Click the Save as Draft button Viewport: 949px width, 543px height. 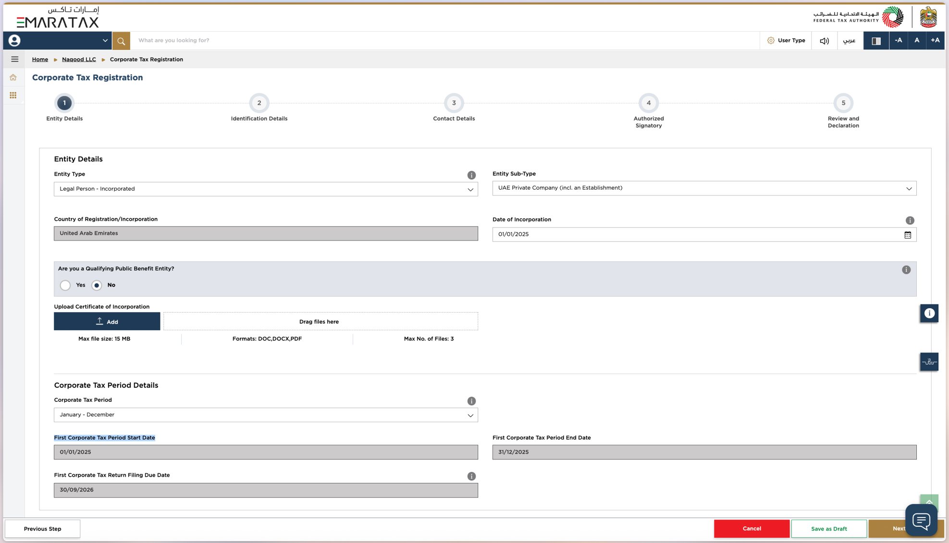[x=828, y=529]
